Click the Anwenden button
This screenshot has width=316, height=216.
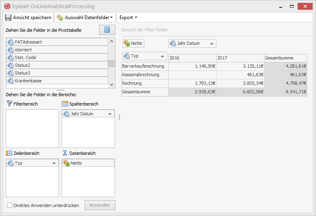tap(100, 205)
